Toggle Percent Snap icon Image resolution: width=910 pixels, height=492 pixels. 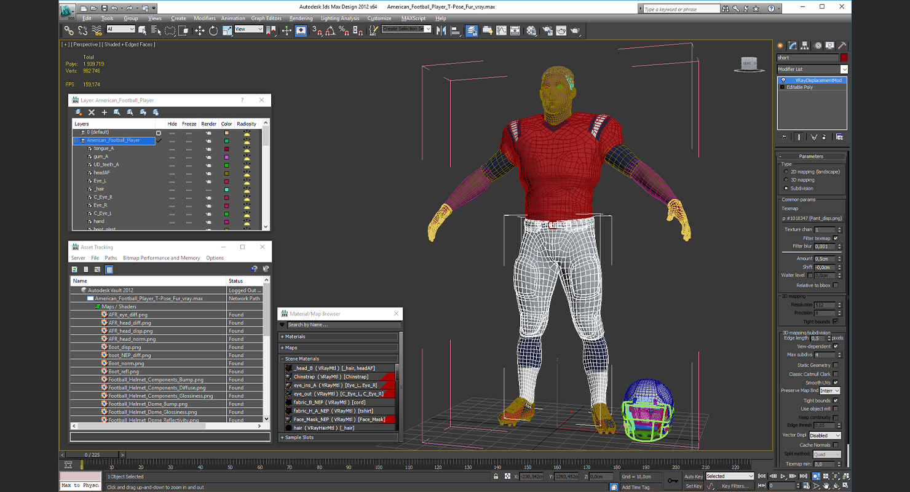click(344, 30)
